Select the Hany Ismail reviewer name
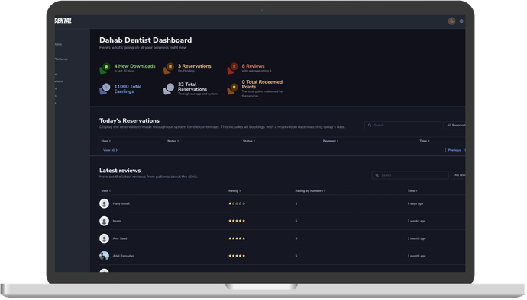Screen dimensions: 527x300 (x=121, y=203)
